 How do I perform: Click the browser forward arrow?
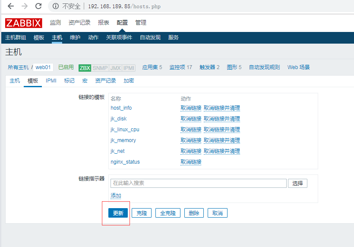[x=25, y=6]
